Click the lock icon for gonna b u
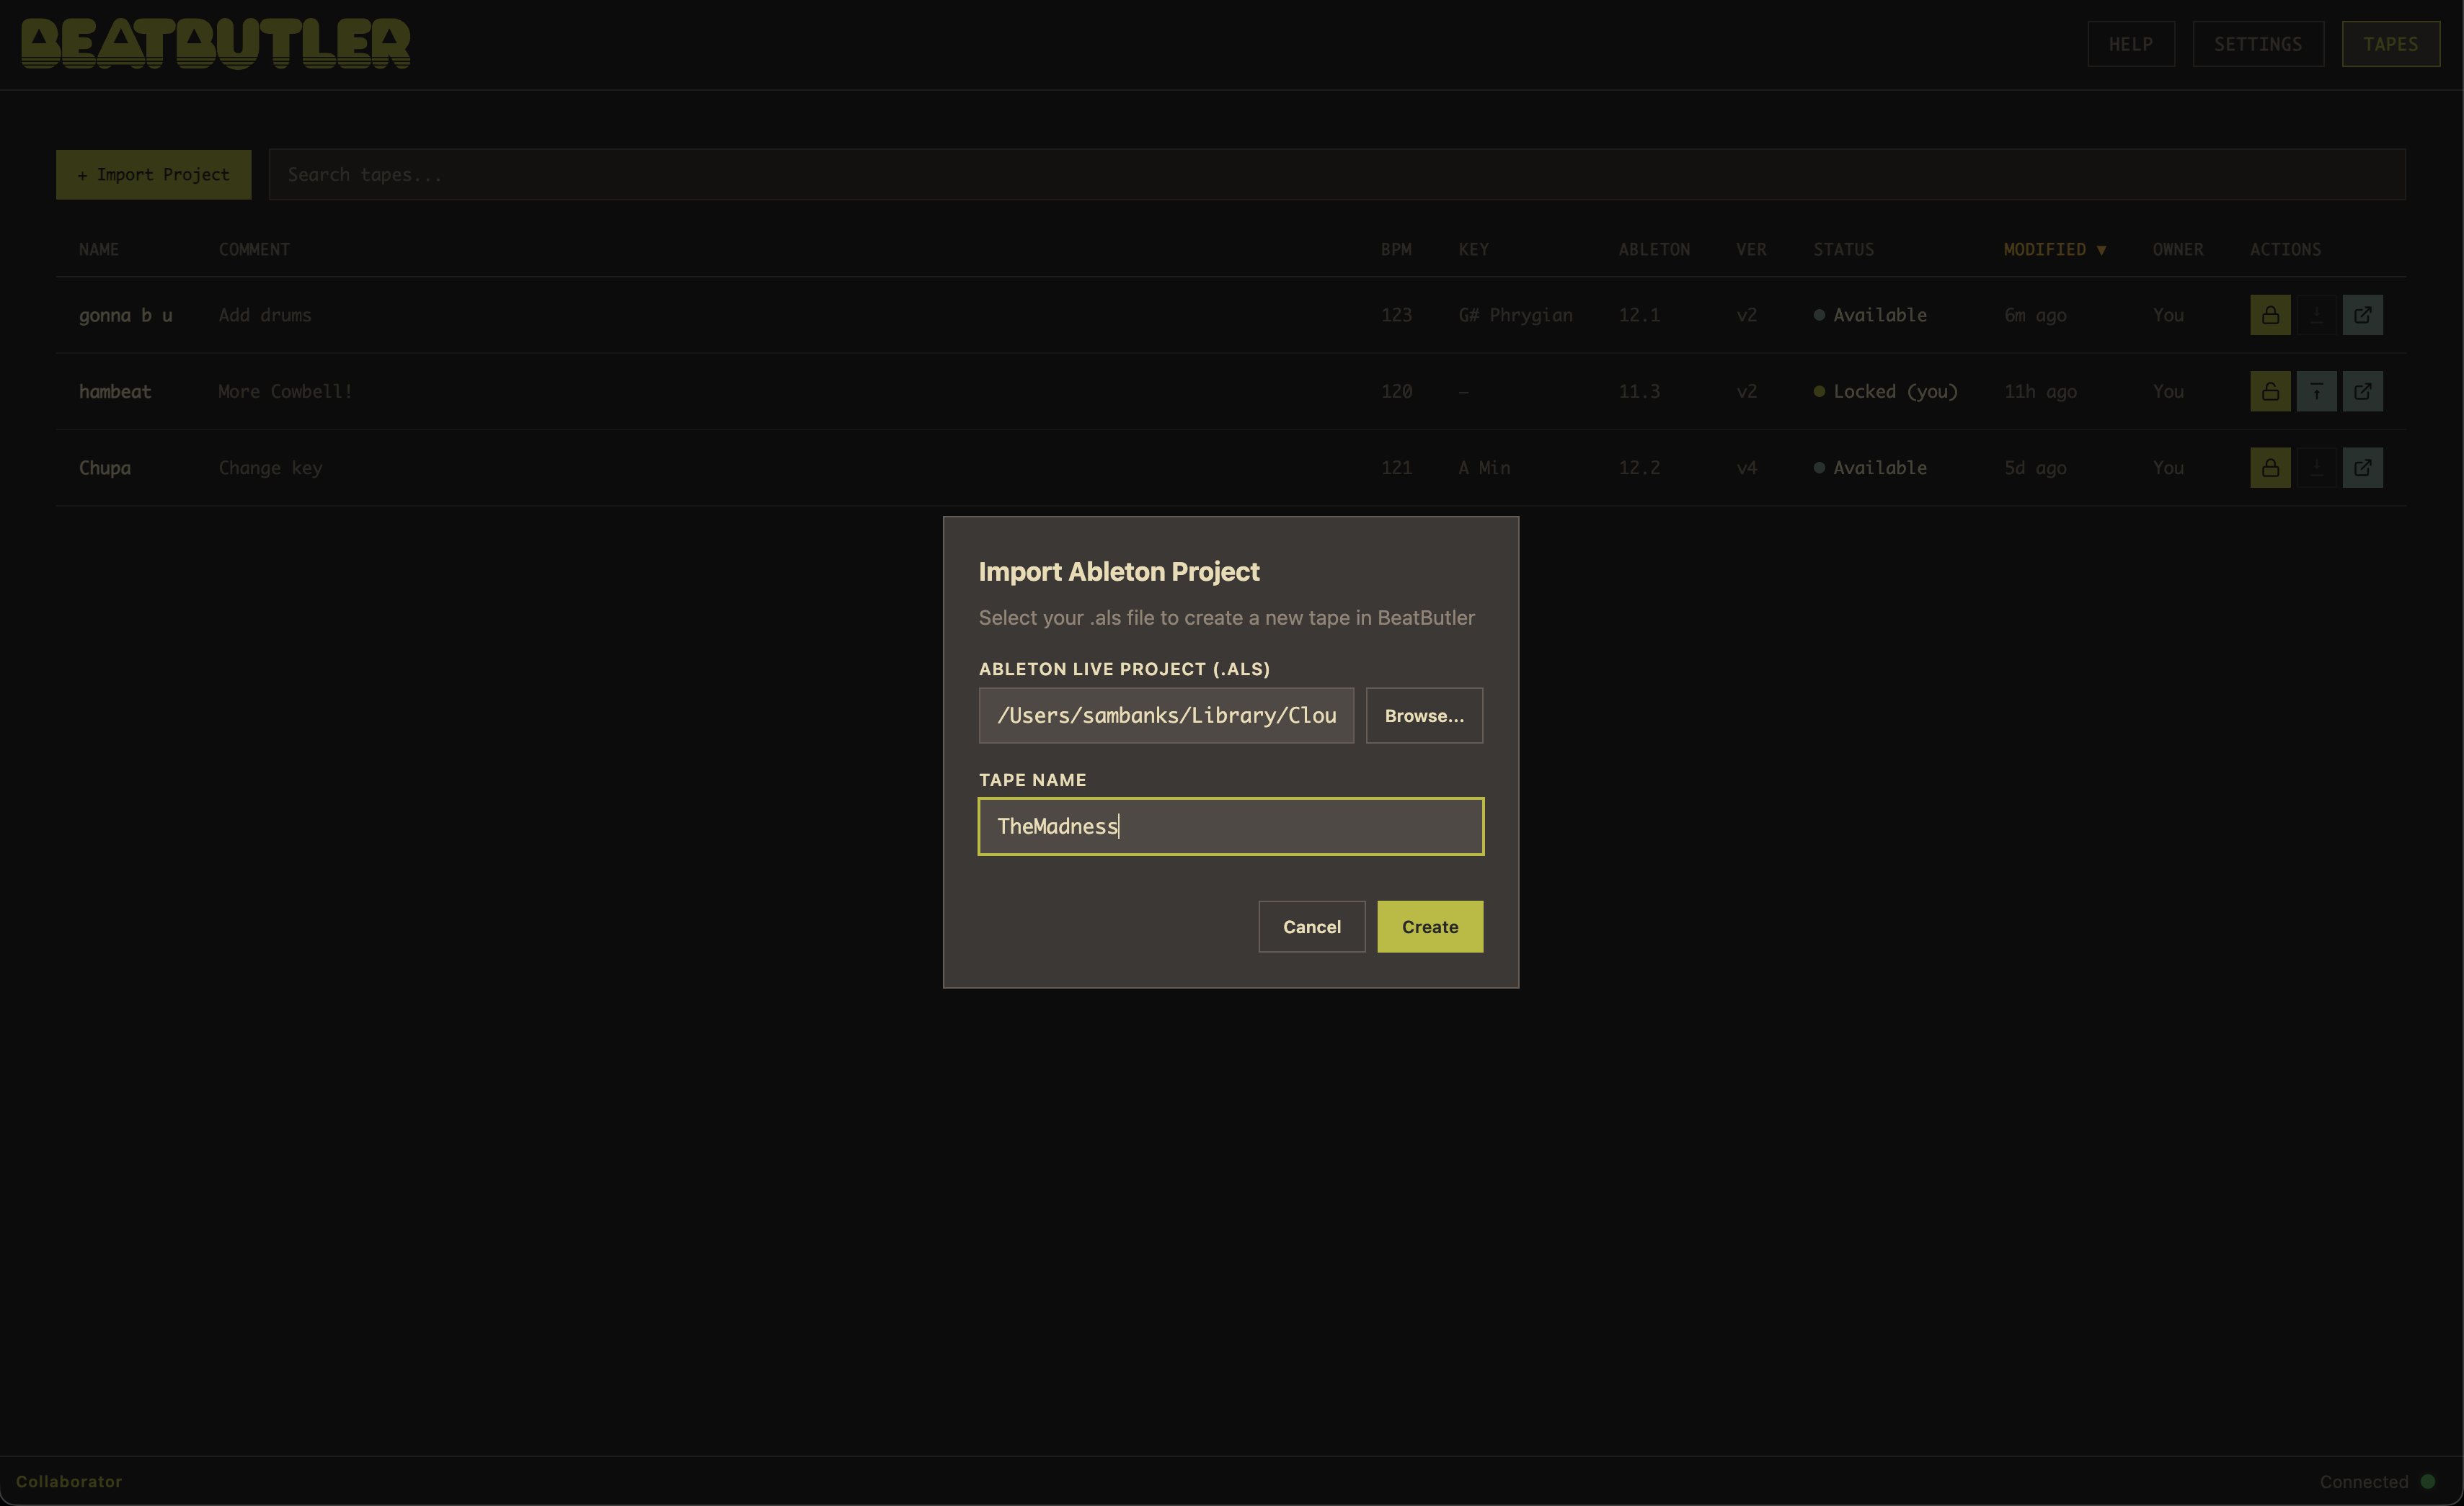The image size is (2464, 1506). [x=2270, y=315]
